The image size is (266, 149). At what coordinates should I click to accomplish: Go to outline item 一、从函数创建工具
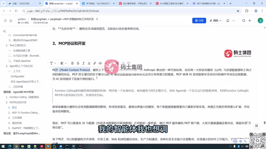(19, 50)
